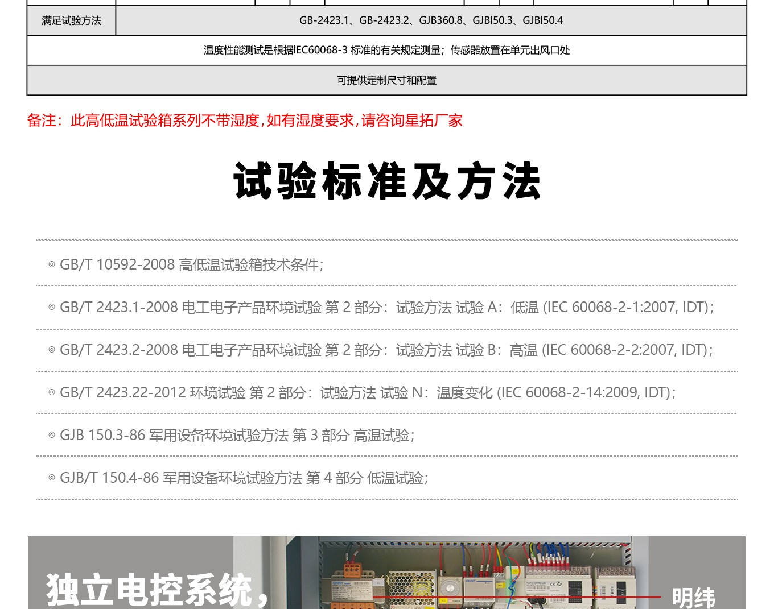
Task: Click the IEC60068-3 temperature performance note row
Action: pos(386,50)
